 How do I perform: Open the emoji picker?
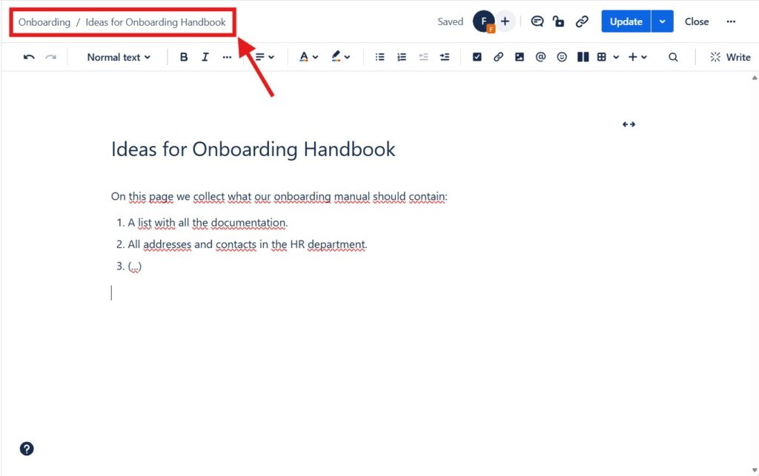[x=562, y=56]
